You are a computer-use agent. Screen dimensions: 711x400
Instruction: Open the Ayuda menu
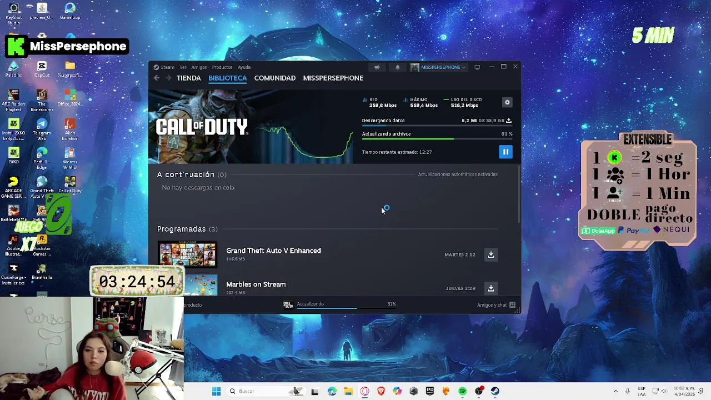pyautogui.click(x=244, y=67)
